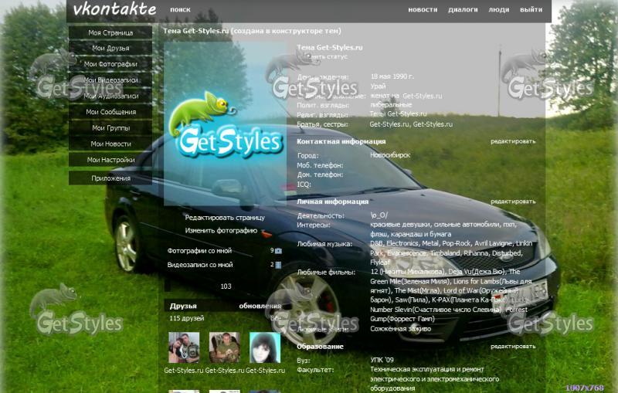Image resolution: width=618 pixels, height=393 pixels.
Task: Click Редактировать страницу link
Action: 225,218
